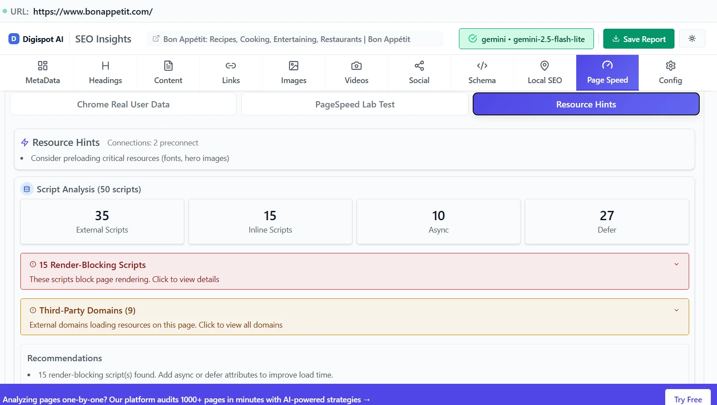Click the Content document icon
This screenshot has height=405, width=717.
click(168, 66)
